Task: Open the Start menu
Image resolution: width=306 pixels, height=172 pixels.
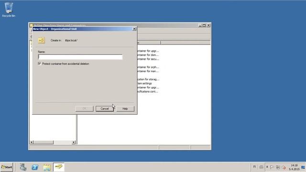Action: [x=6, y=167]
